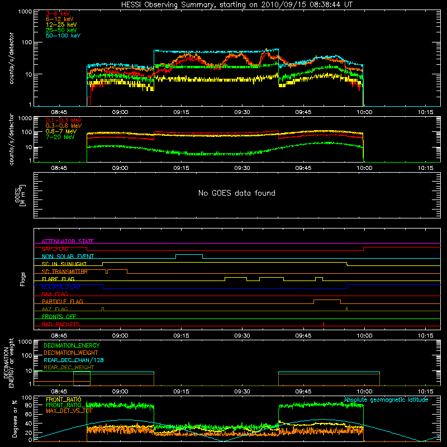
Task: Click the 1000 tick label of top keV panel
Action: pyautogui.click(x=25, y=12)
